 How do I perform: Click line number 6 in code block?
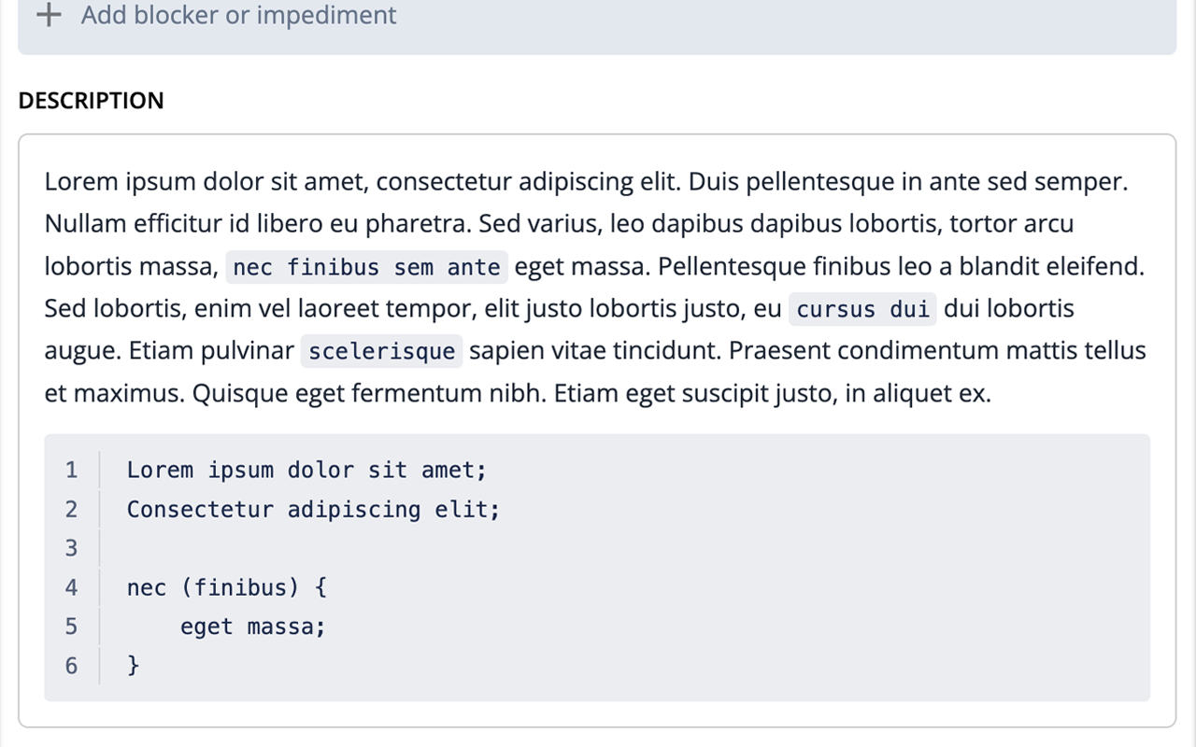pyautogui.click(x=71, y=666)
